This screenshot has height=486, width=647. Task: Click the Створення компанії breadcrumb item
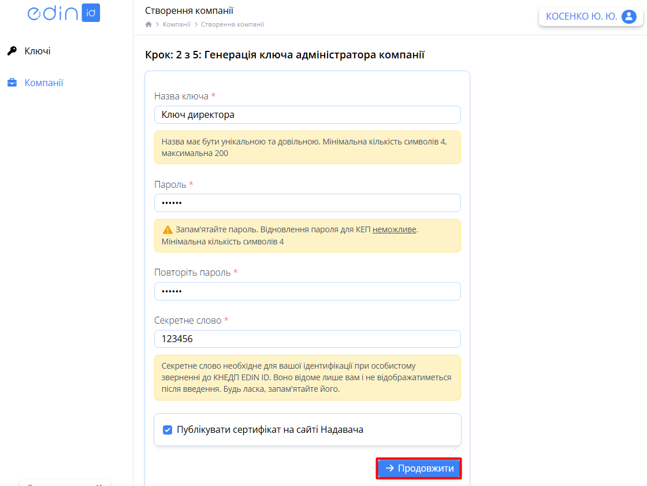(x=232, y=24)
